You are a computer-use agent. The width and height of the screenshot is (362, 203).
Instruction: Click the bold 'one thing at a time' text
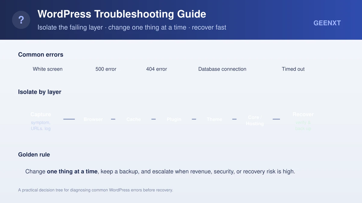(x=72, y=171)
